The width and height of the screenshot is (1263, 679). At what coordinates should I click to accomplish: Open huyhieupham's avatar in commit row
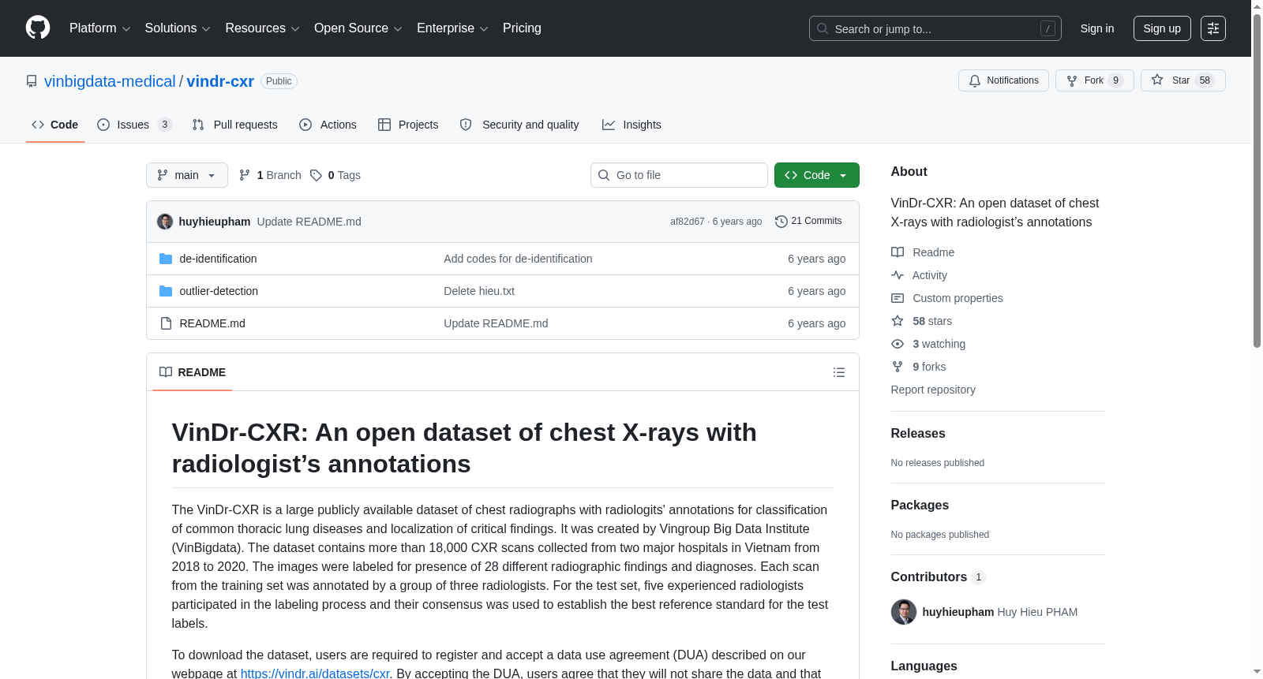165,222
